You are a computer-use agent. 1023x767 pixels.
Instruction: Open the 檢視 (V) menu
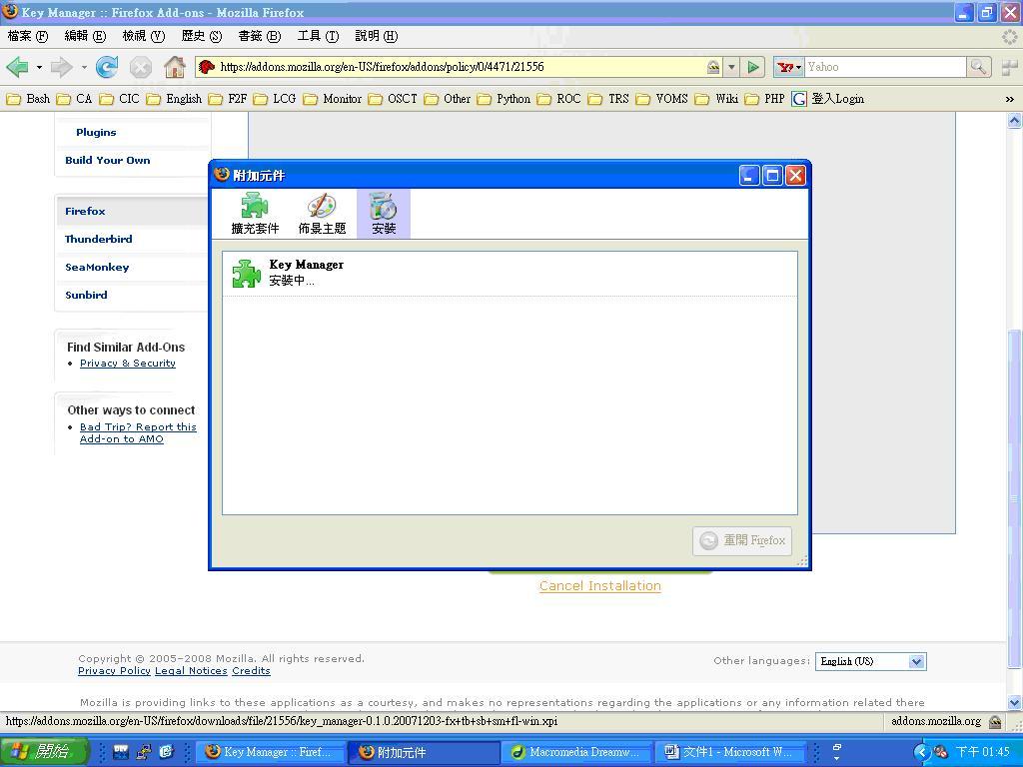pos(144,36)
